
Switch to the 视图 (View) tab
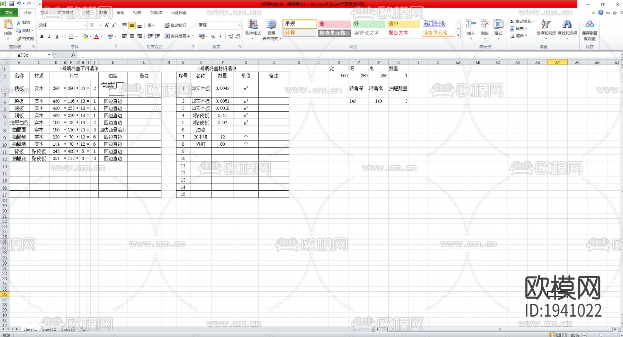tap(137, 12)
